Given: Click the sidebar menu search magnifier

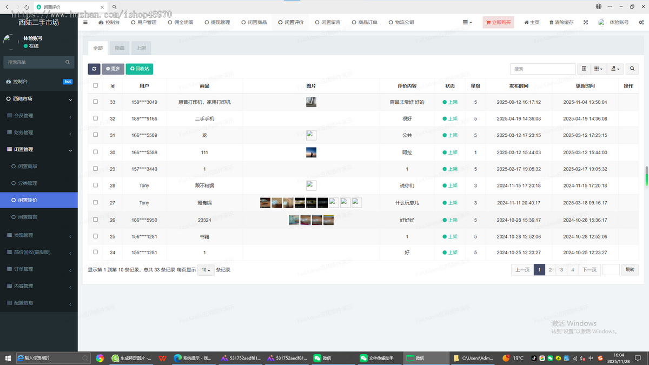Looking at the screenshot, I should pyautogui.click(x=68, y=62).
